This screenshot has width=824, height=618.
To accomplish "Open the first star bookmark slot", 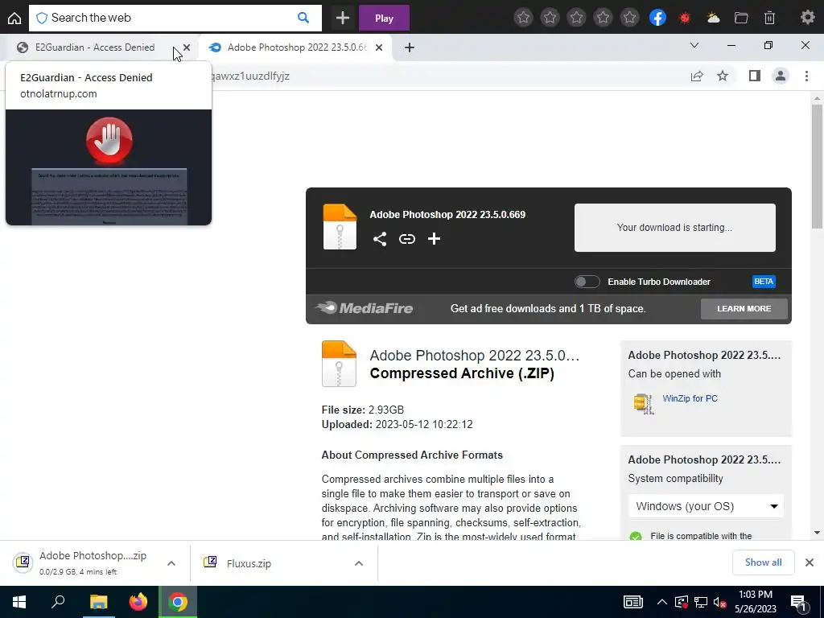I will (x=523, y=18).
